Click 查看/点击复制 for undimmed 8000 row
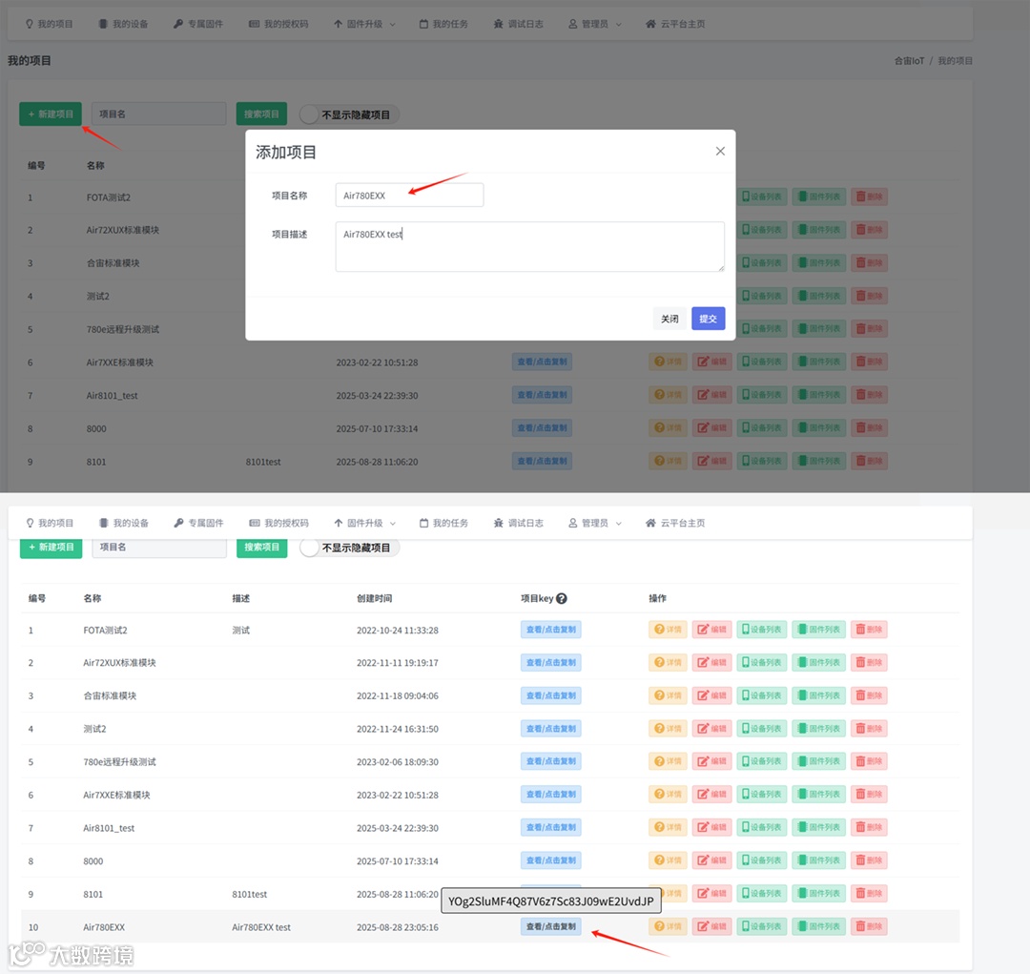Image resolution: width=1030 pixels, height=974 pixels. (x=550, y=860)
